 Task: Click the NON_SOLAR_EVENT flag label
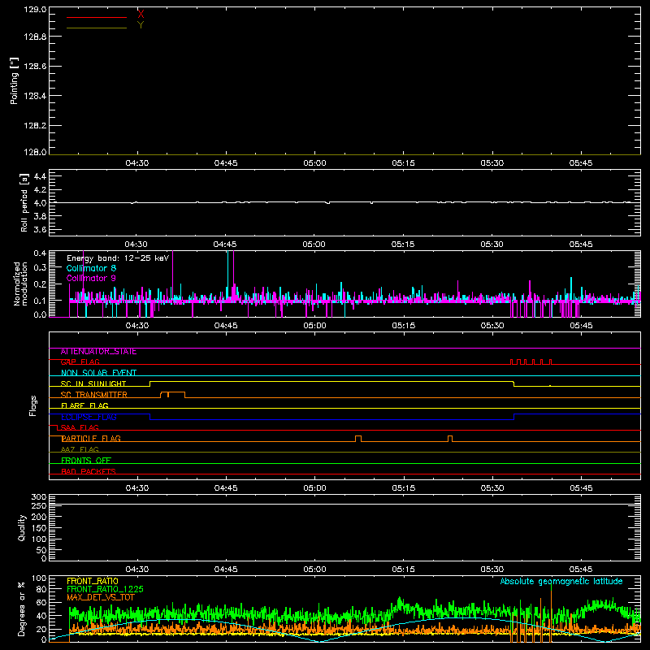98,373
